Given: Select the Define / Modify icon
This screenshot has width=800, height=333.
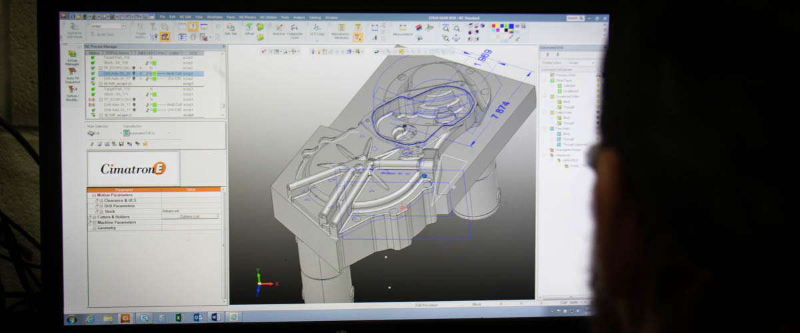Looking at the screenshot, I should point(72,91).
